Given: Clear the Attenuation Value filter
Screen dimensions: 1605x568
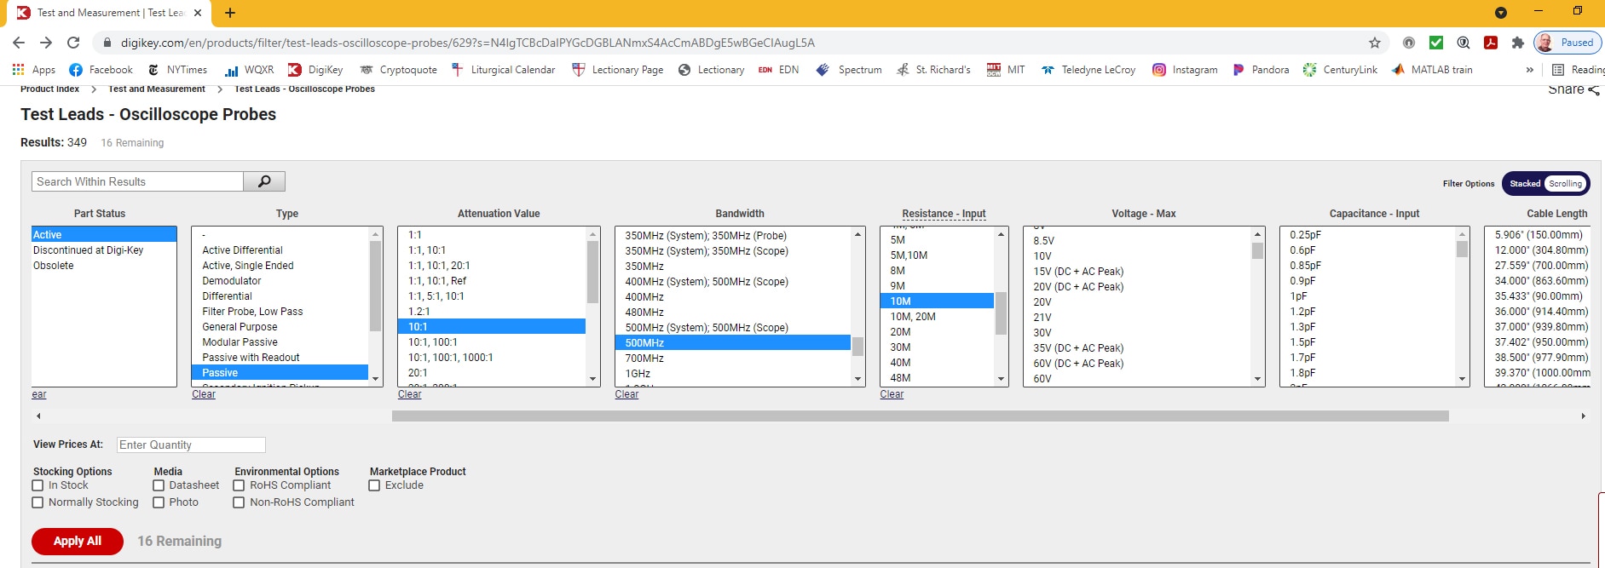Looking at the screenshot, I should pos(409,394).
